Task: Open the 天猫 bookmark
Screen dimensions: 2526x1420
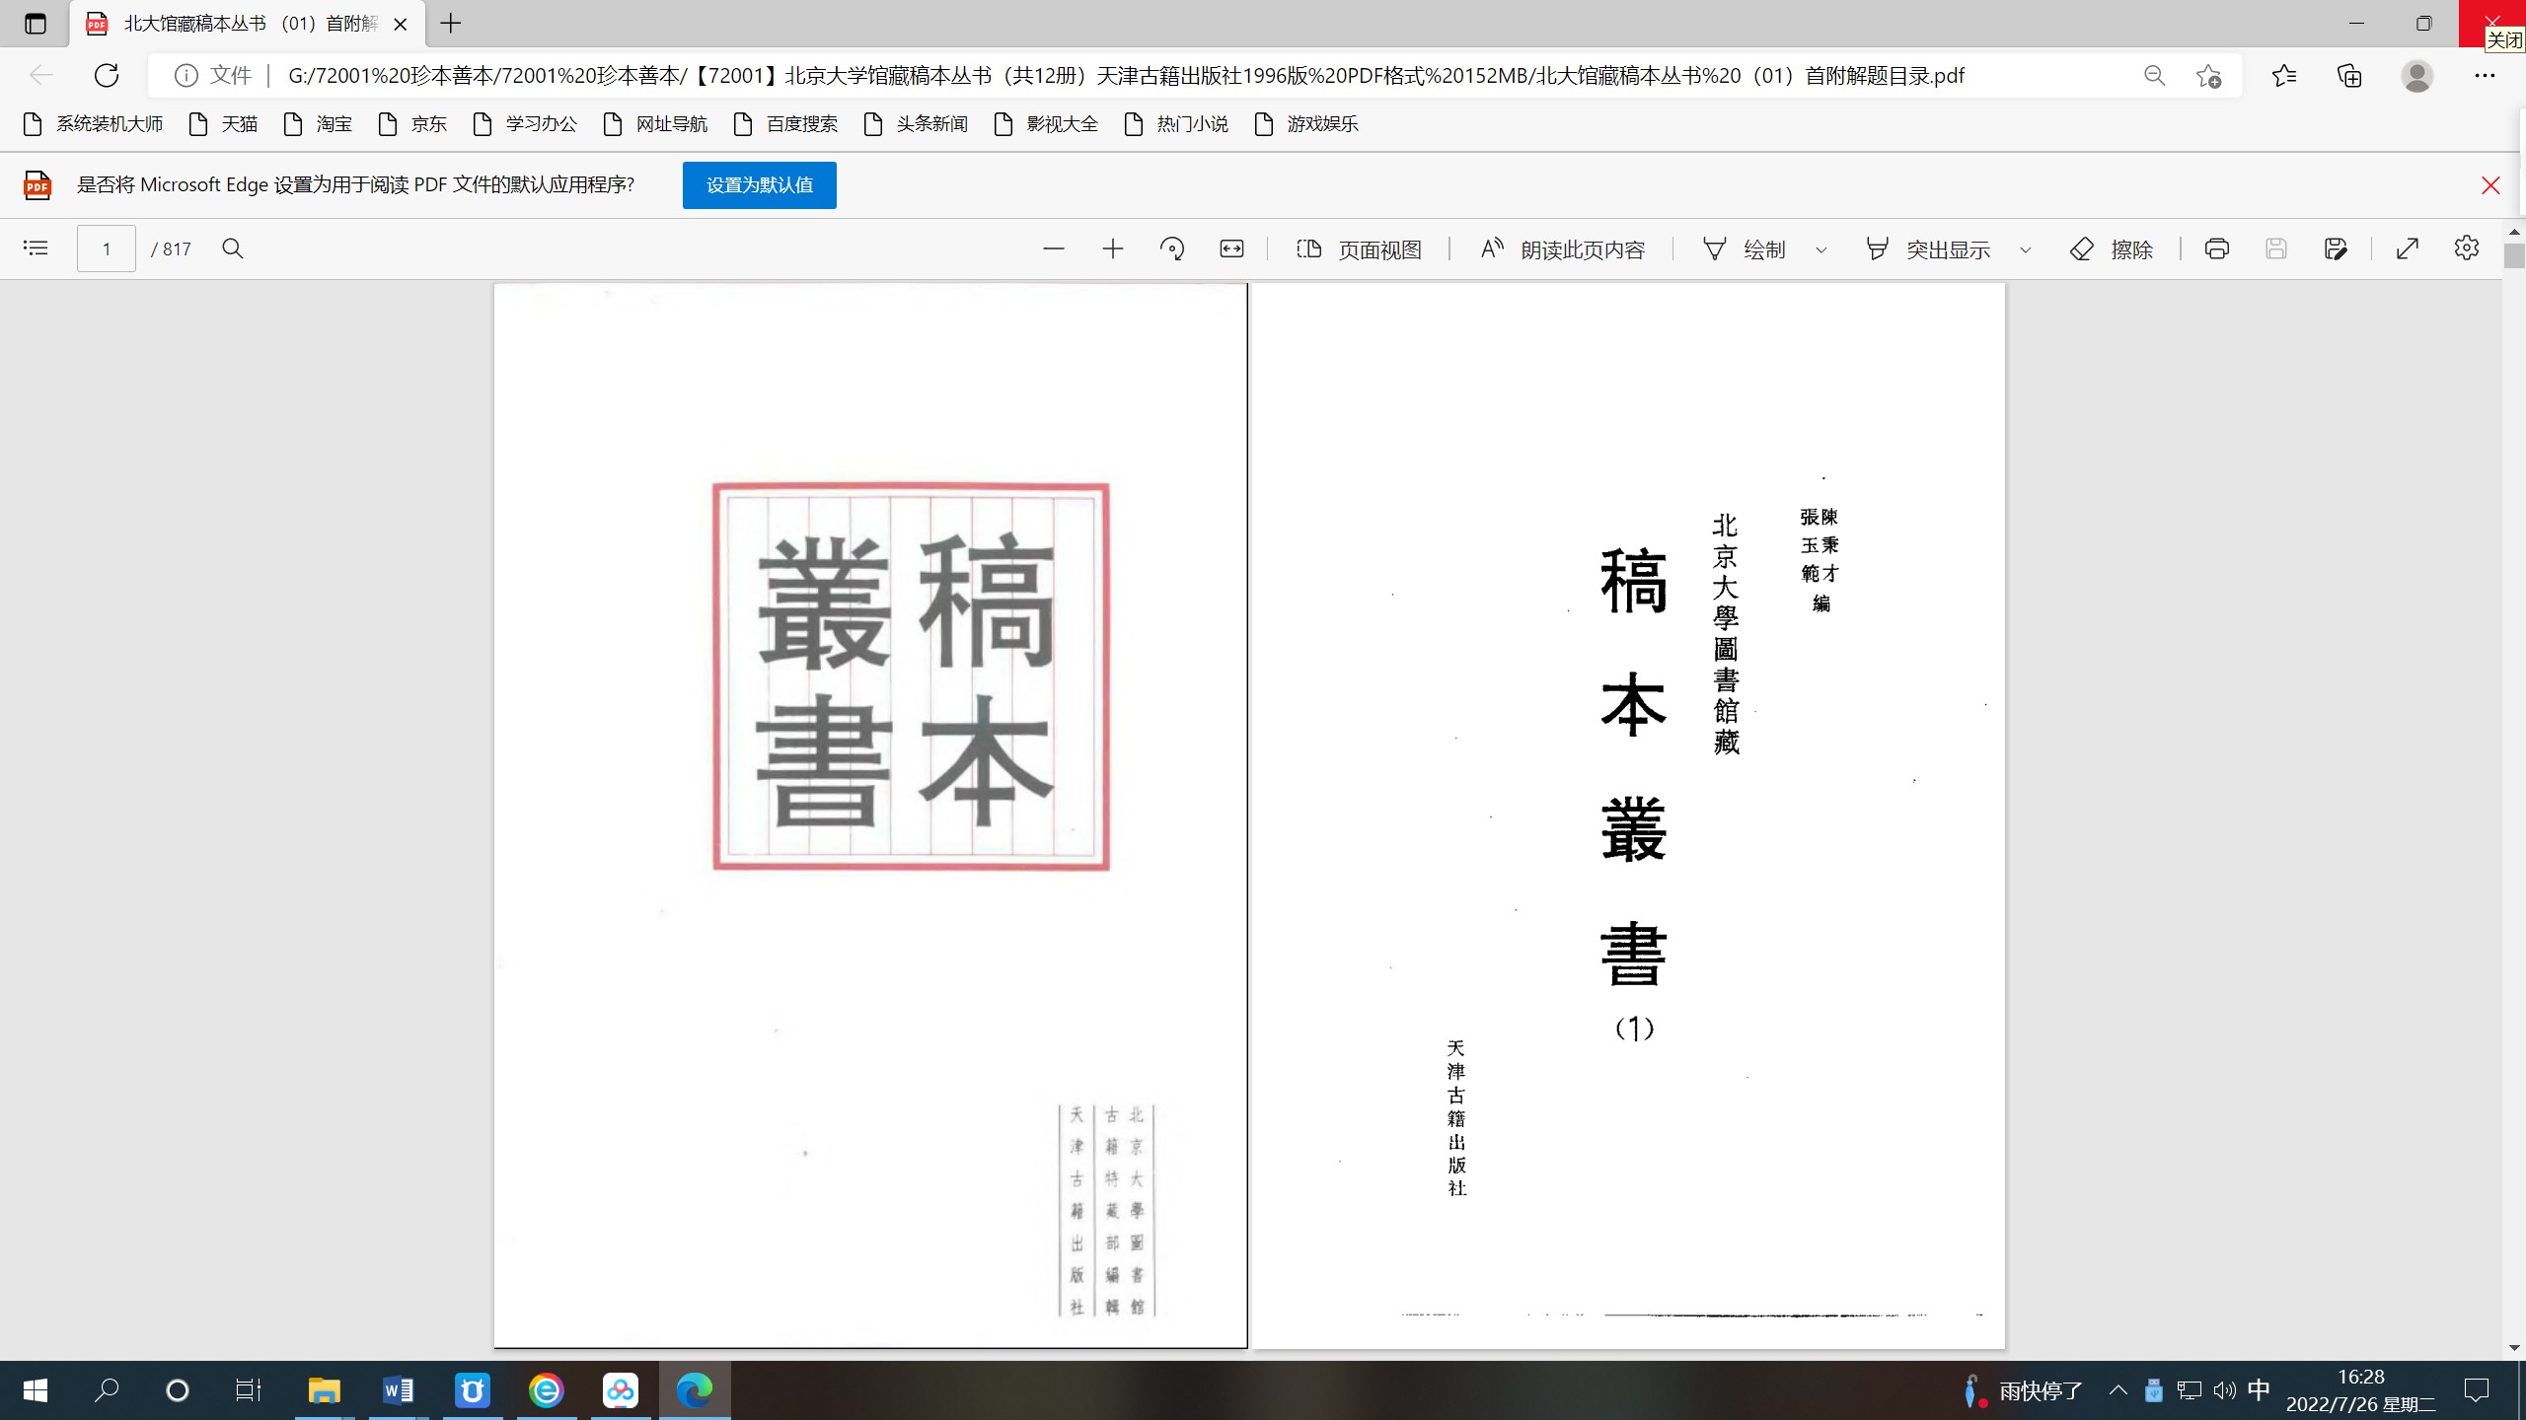Action: click(x=223, y=124)
